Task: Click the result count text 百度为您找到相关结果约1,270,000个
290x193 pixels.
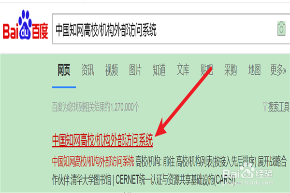Action: pyautogui.click(x=95, y=107)
